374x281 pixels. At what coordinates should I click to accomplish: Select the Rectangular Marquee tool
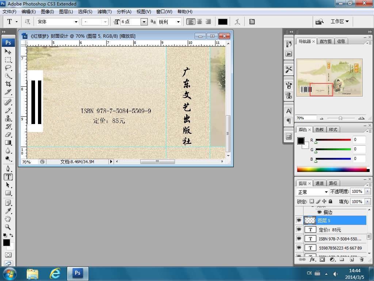[x=8, y=60]
